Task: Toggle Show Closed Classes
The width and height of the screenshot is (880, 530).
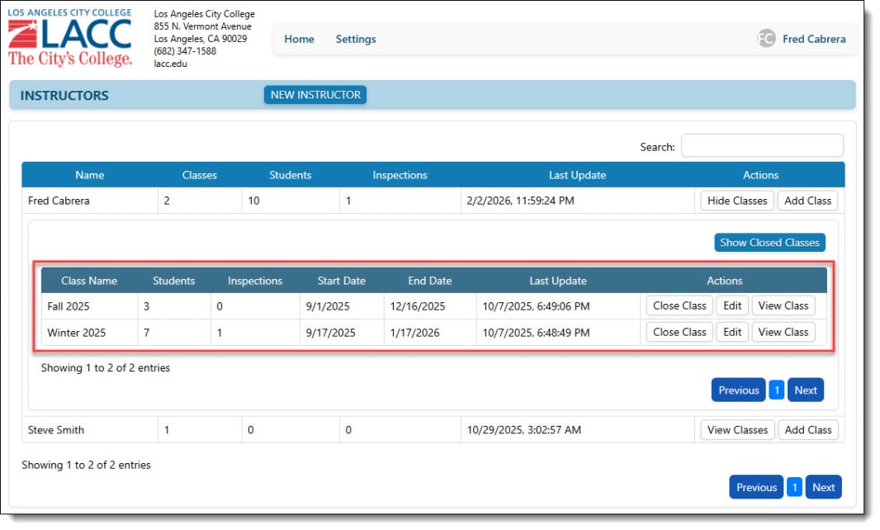Action: pyautogui.click(x=769, y=243)
